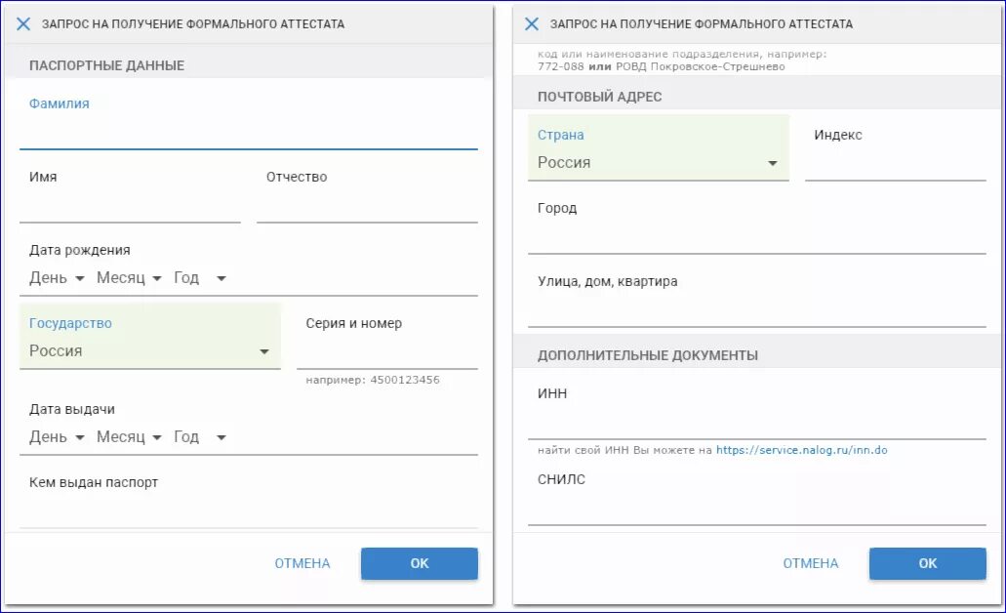Image resolution: width=1006 pixels, height=613 pixels.
Task: Focus the Имя text field
Action: tap(130, 207)
